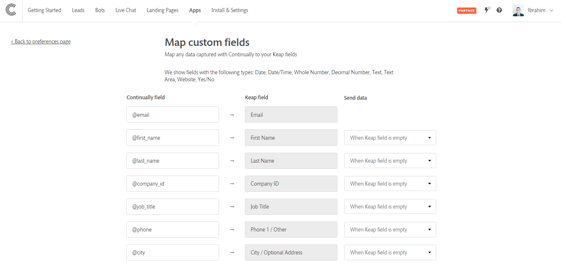Open Send data dropdown for First Name
This screenshot has width=561, height=264.
tap(390, 138)
